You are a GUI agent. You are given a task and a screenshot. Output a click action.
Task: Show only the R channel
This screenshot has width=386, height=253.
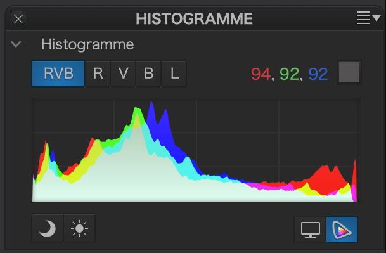98,74
